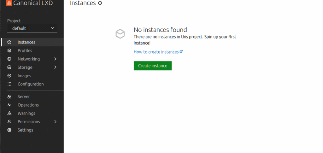Click the Instances page heading
323x153 pixels.
point(83,3)
